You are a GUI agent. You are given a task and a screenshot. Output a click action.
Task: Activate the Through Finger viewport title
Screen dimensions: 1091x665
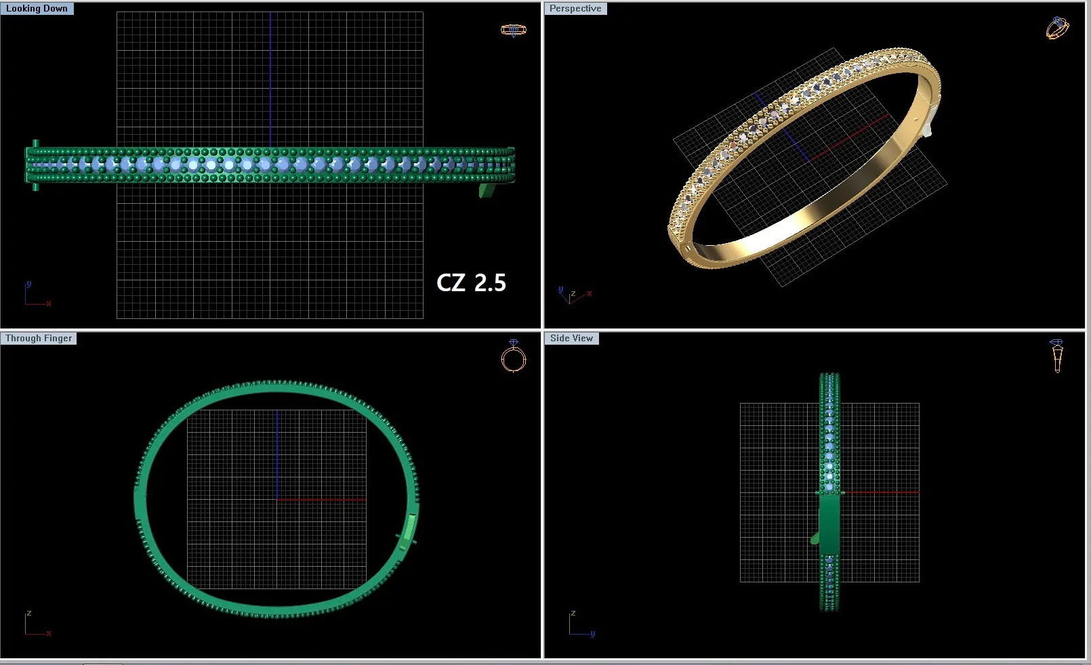pyautogui.click(x=39, y=339)
